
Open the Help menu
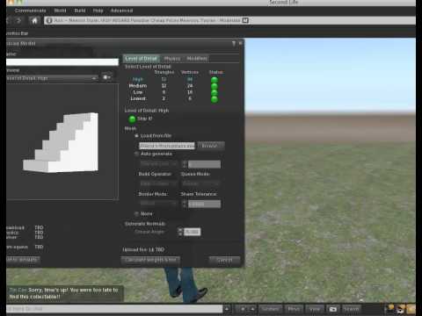(98, 11)
